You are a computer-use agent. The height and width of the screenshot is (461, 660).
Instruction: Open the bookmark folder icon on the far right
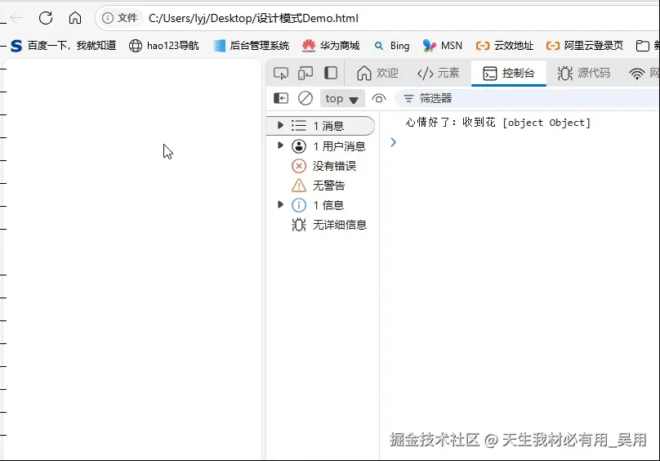point(642,46)
